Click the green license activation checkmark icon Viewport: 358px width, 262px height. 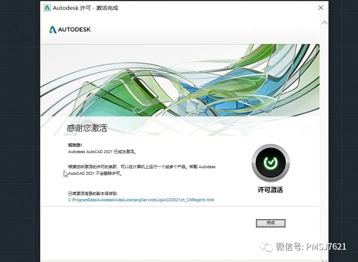pos(271,163)
